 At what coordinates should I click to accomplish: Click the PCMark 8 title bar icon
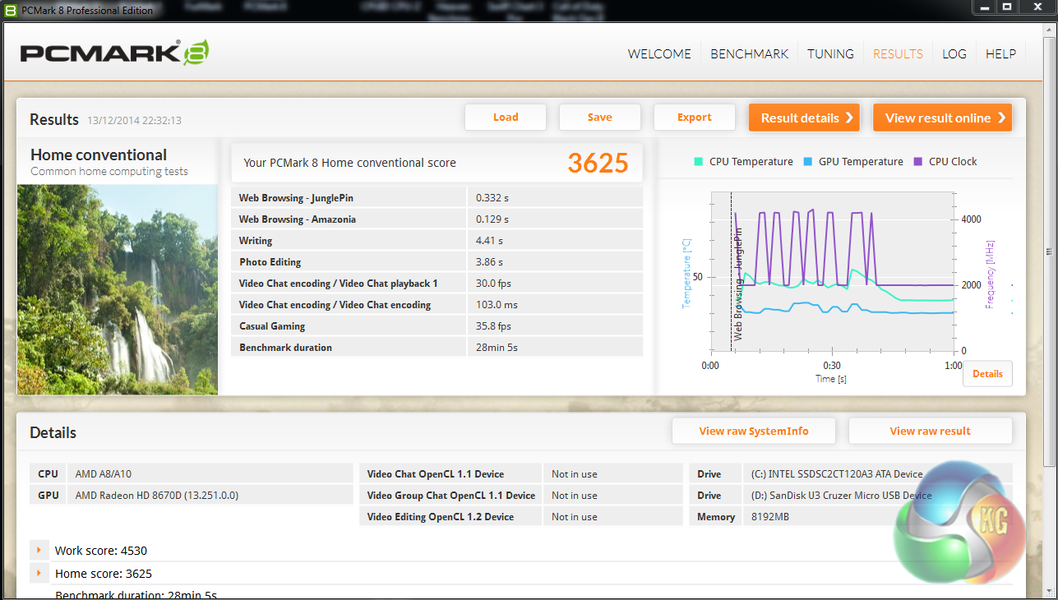point(10,10)
